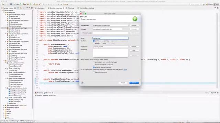
Task: Close the BlockGenerator.java editor tab
Action: pos(63,8)
